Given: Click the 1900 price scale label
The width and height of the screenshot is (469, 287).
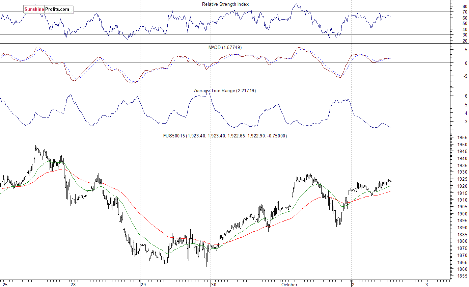Looking at the screenshot, I should (463, 214).
